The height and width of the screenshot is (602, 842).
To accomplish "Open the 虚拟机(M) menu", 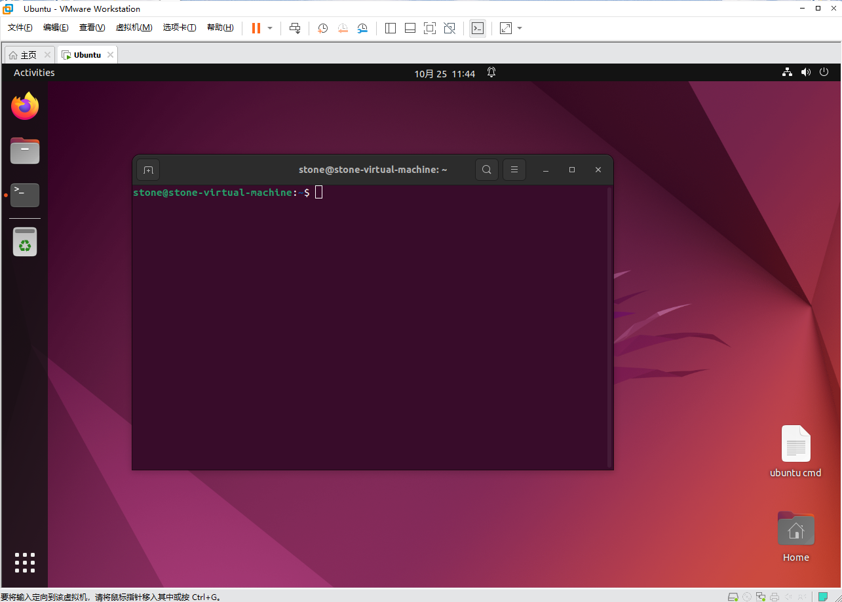I will tap(134, 28).
